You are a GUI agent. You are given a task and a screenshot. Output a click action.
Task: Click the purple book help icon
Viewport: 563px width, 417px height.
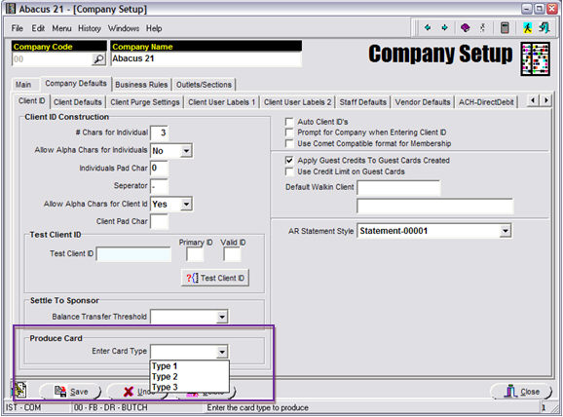[466, 27]
